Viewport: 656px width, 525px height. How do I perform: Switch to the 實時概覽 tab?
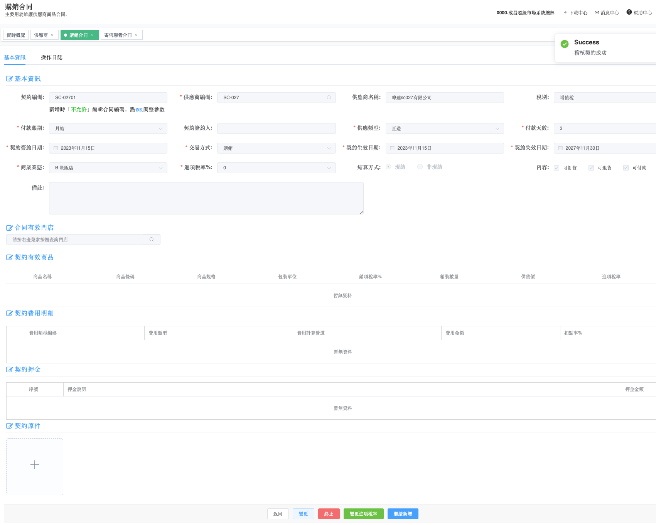point(16,35)
